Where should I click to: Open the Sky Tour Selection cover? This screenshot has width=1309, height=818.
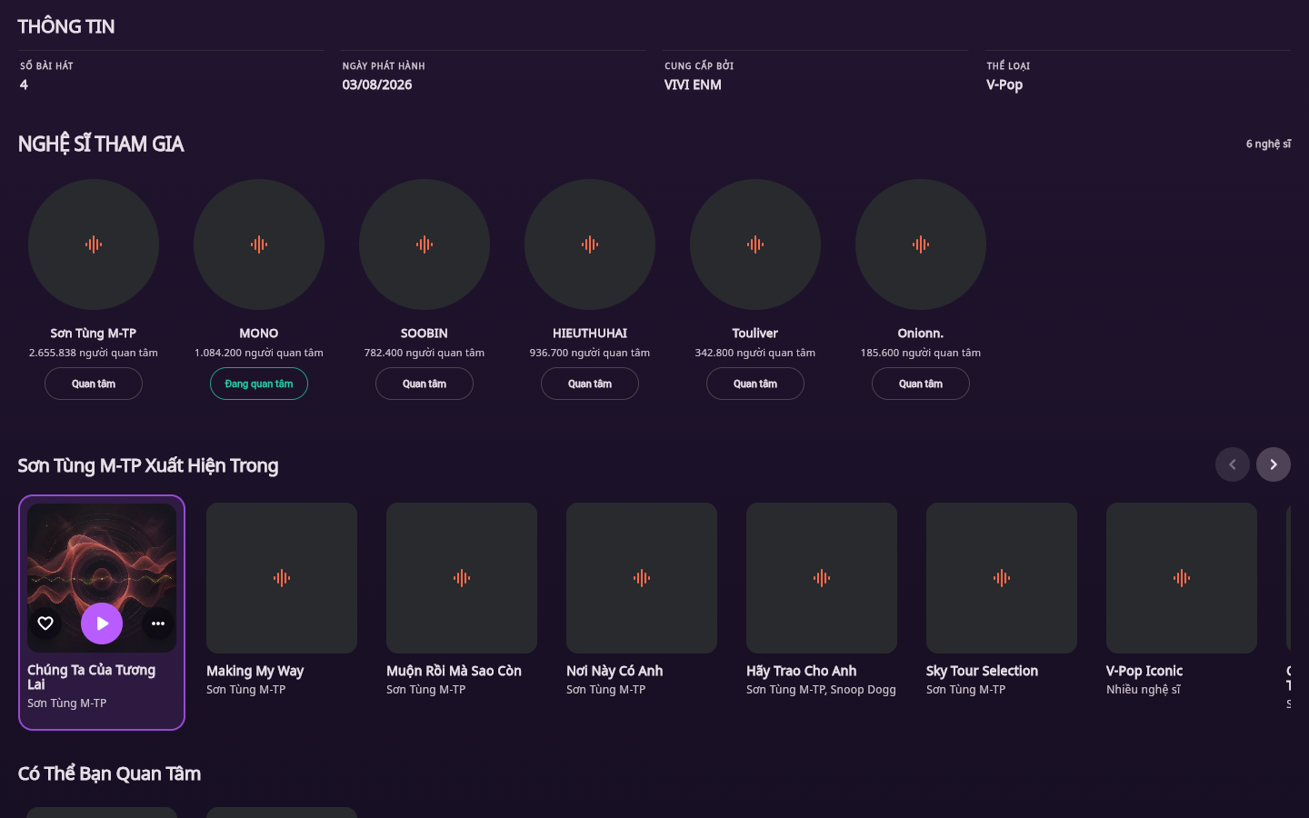1002,578
